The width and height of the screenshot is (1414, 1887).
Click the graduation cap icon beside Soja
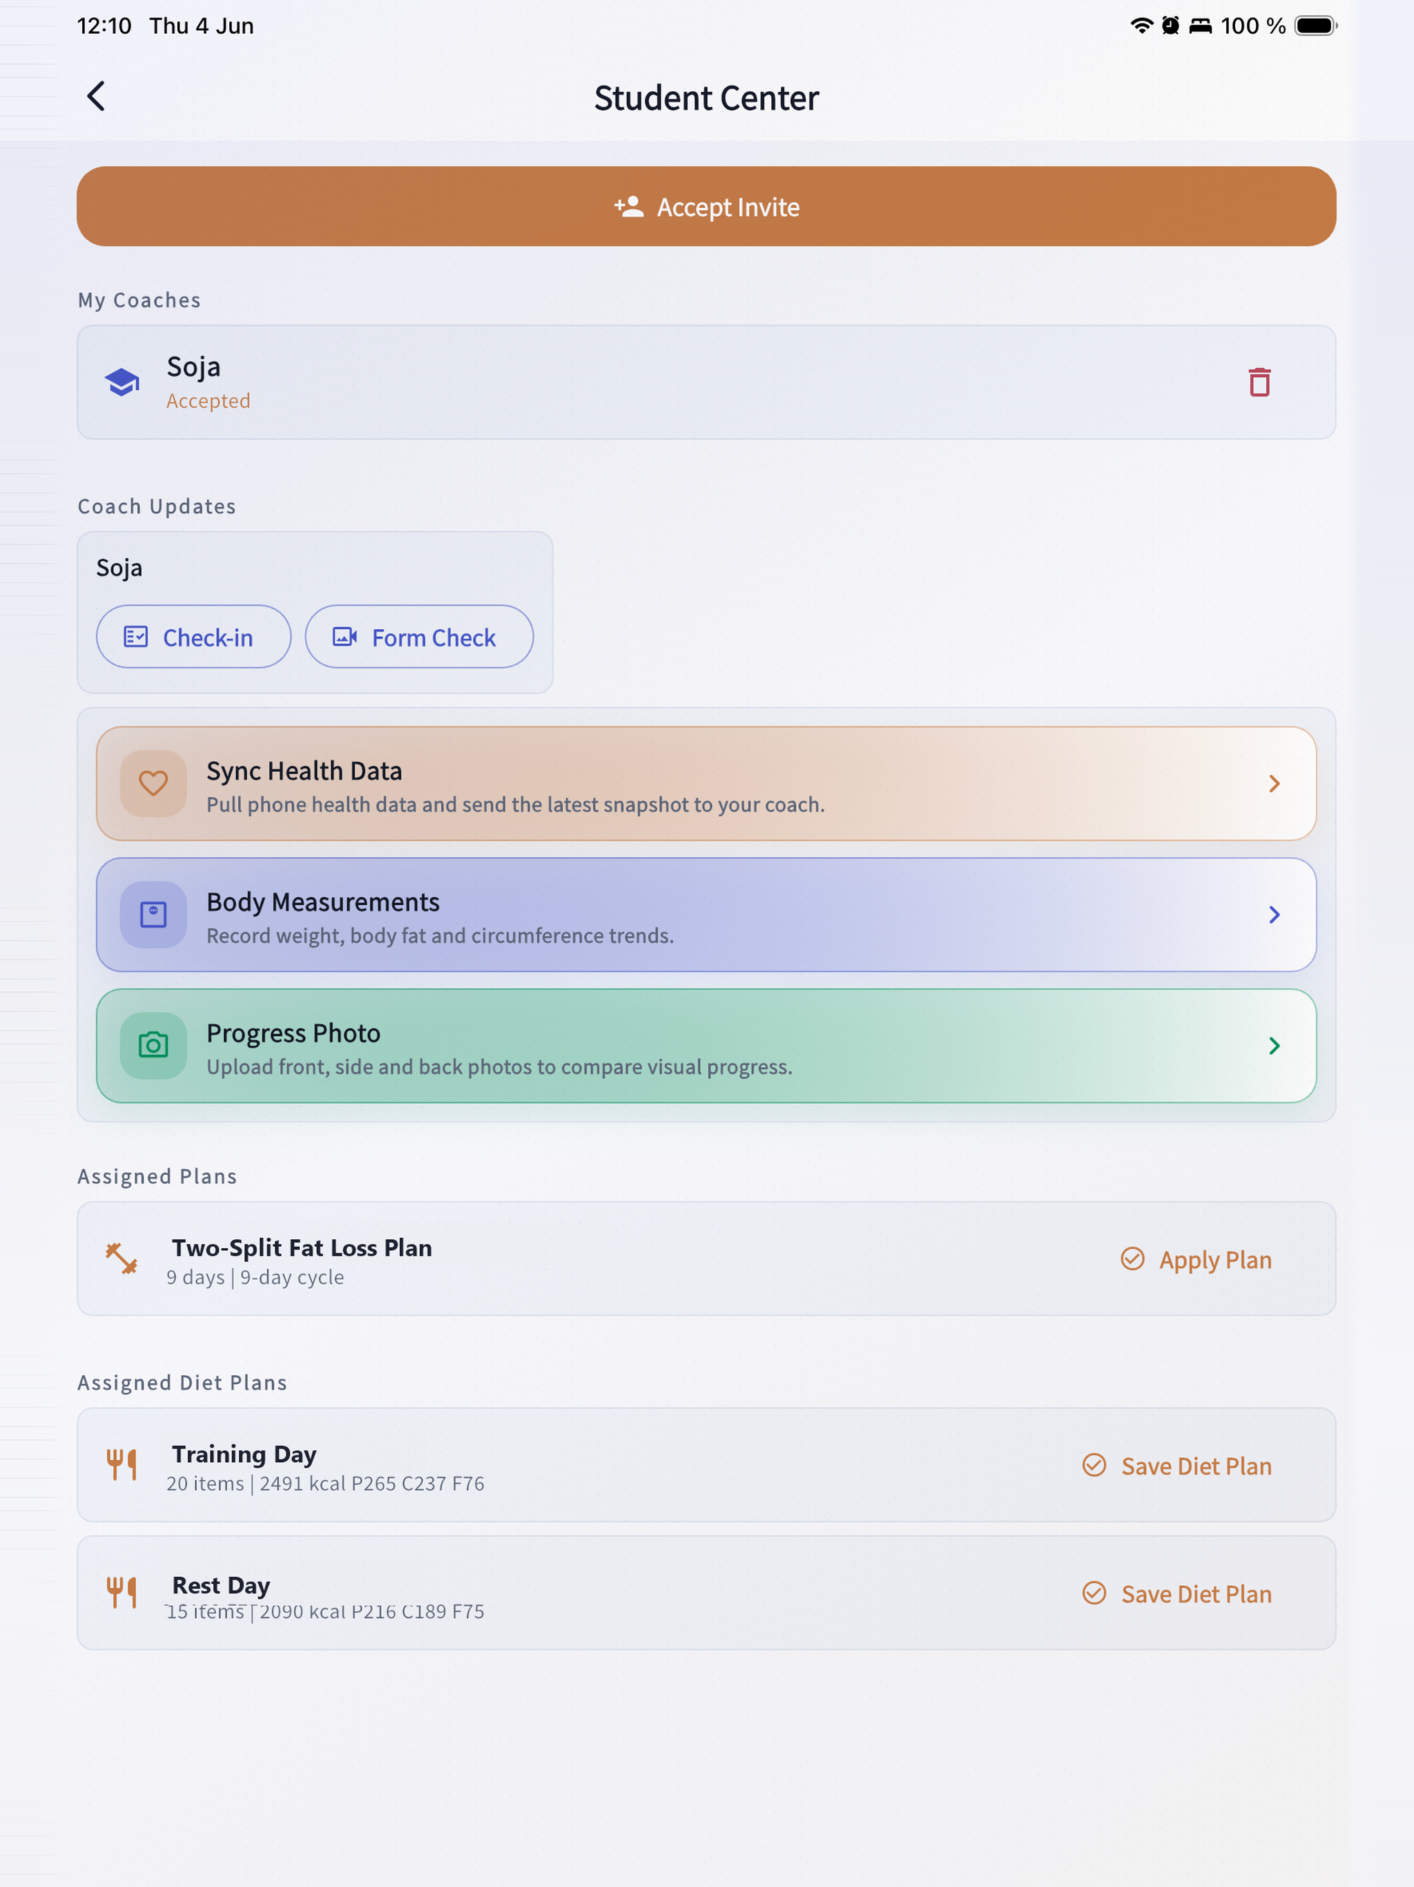coord(122,382)
